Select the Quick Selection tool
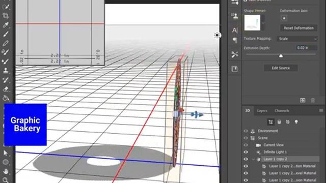This screenshot has height=183, width=326. (6, 6)
